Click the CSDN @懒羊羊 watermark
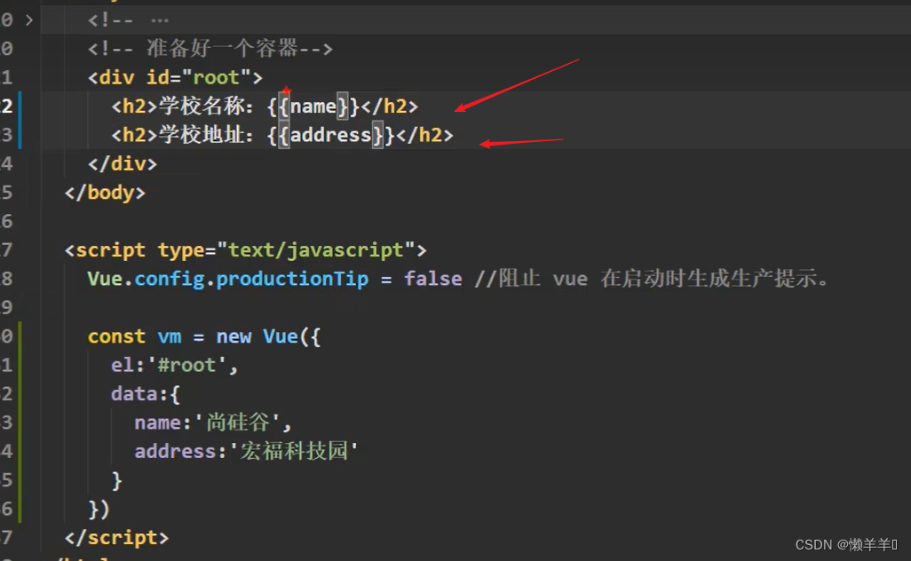Image resolution: width=911 pixels, height=561 pixels. (846, 545)
